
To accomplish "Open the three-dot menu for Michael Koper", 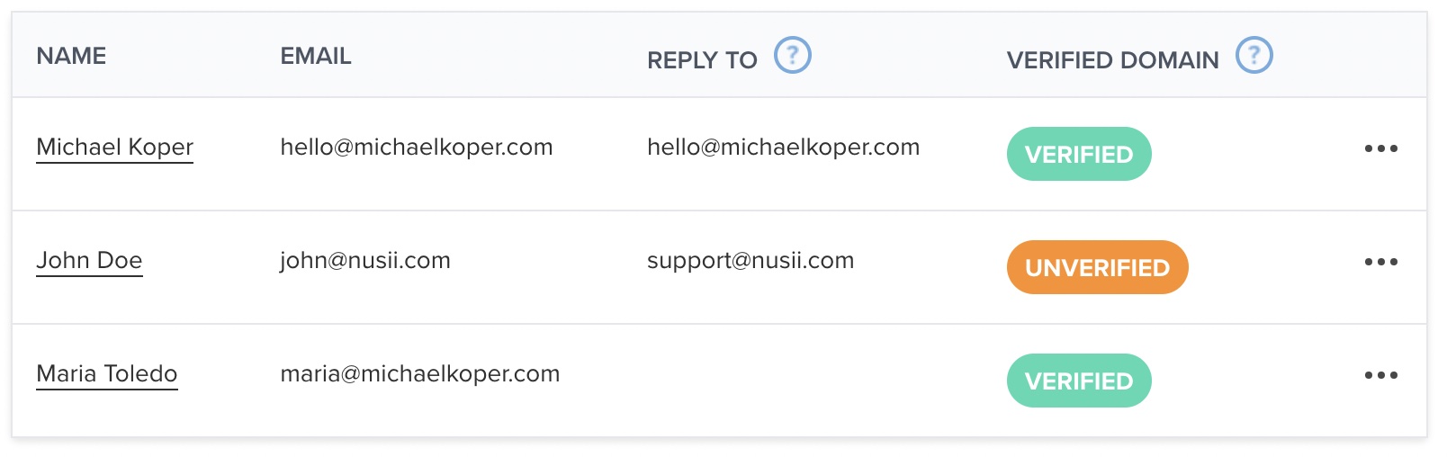I will (1380, 148).
